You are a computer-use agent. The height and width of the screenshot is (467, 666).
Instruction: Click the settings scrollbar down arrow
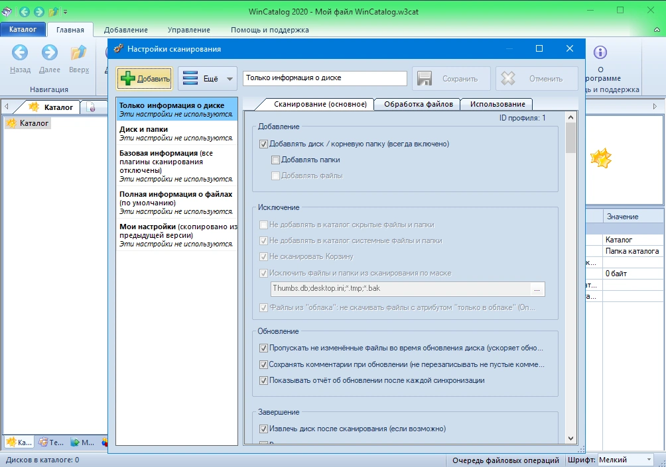click(x=570, y=439)
